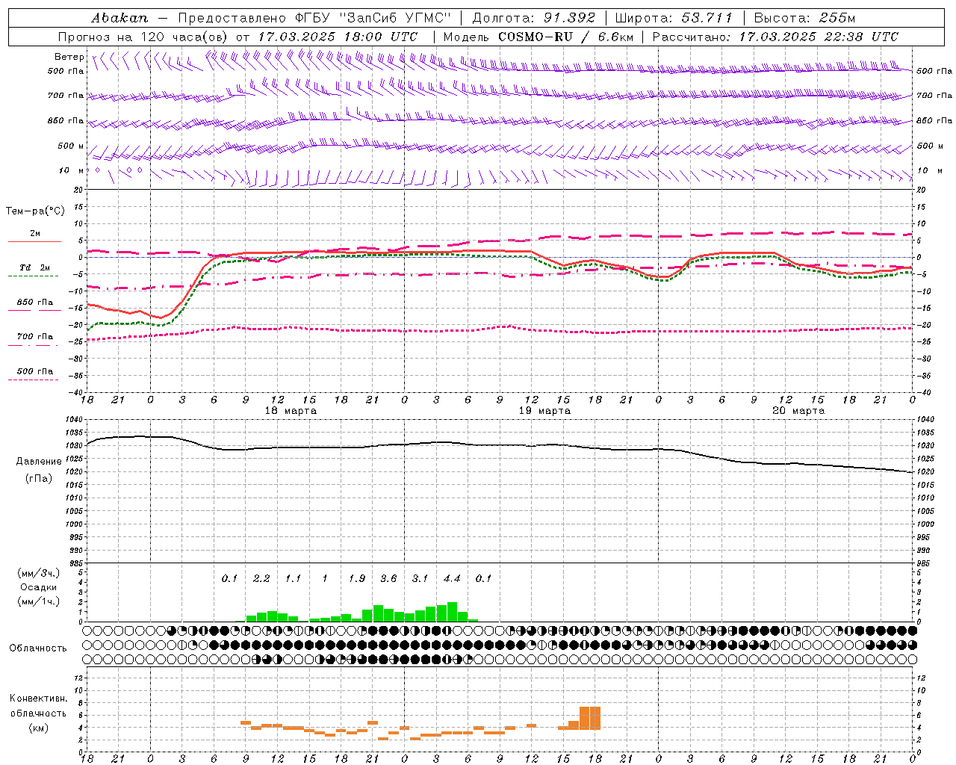956x765 pixels.
Task: Click the '3.1' three-hour precipitation total
Action: point(420,578)
